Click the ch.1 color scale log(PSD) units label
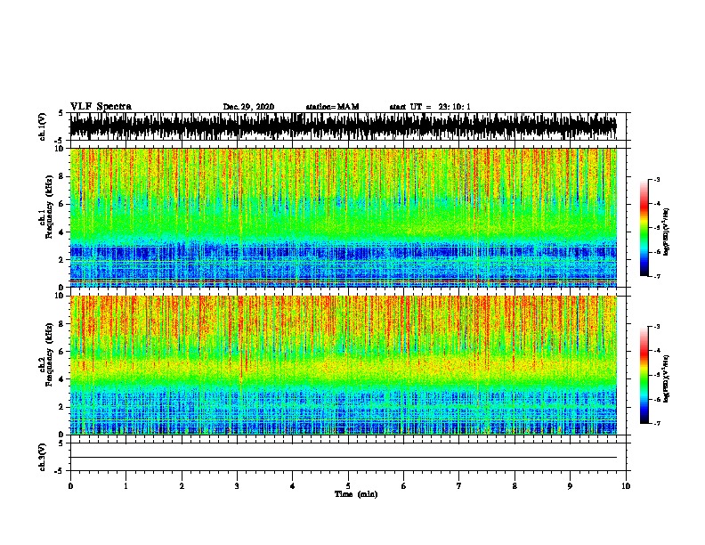Screen dimensions: 705x545 click(666, 232)
